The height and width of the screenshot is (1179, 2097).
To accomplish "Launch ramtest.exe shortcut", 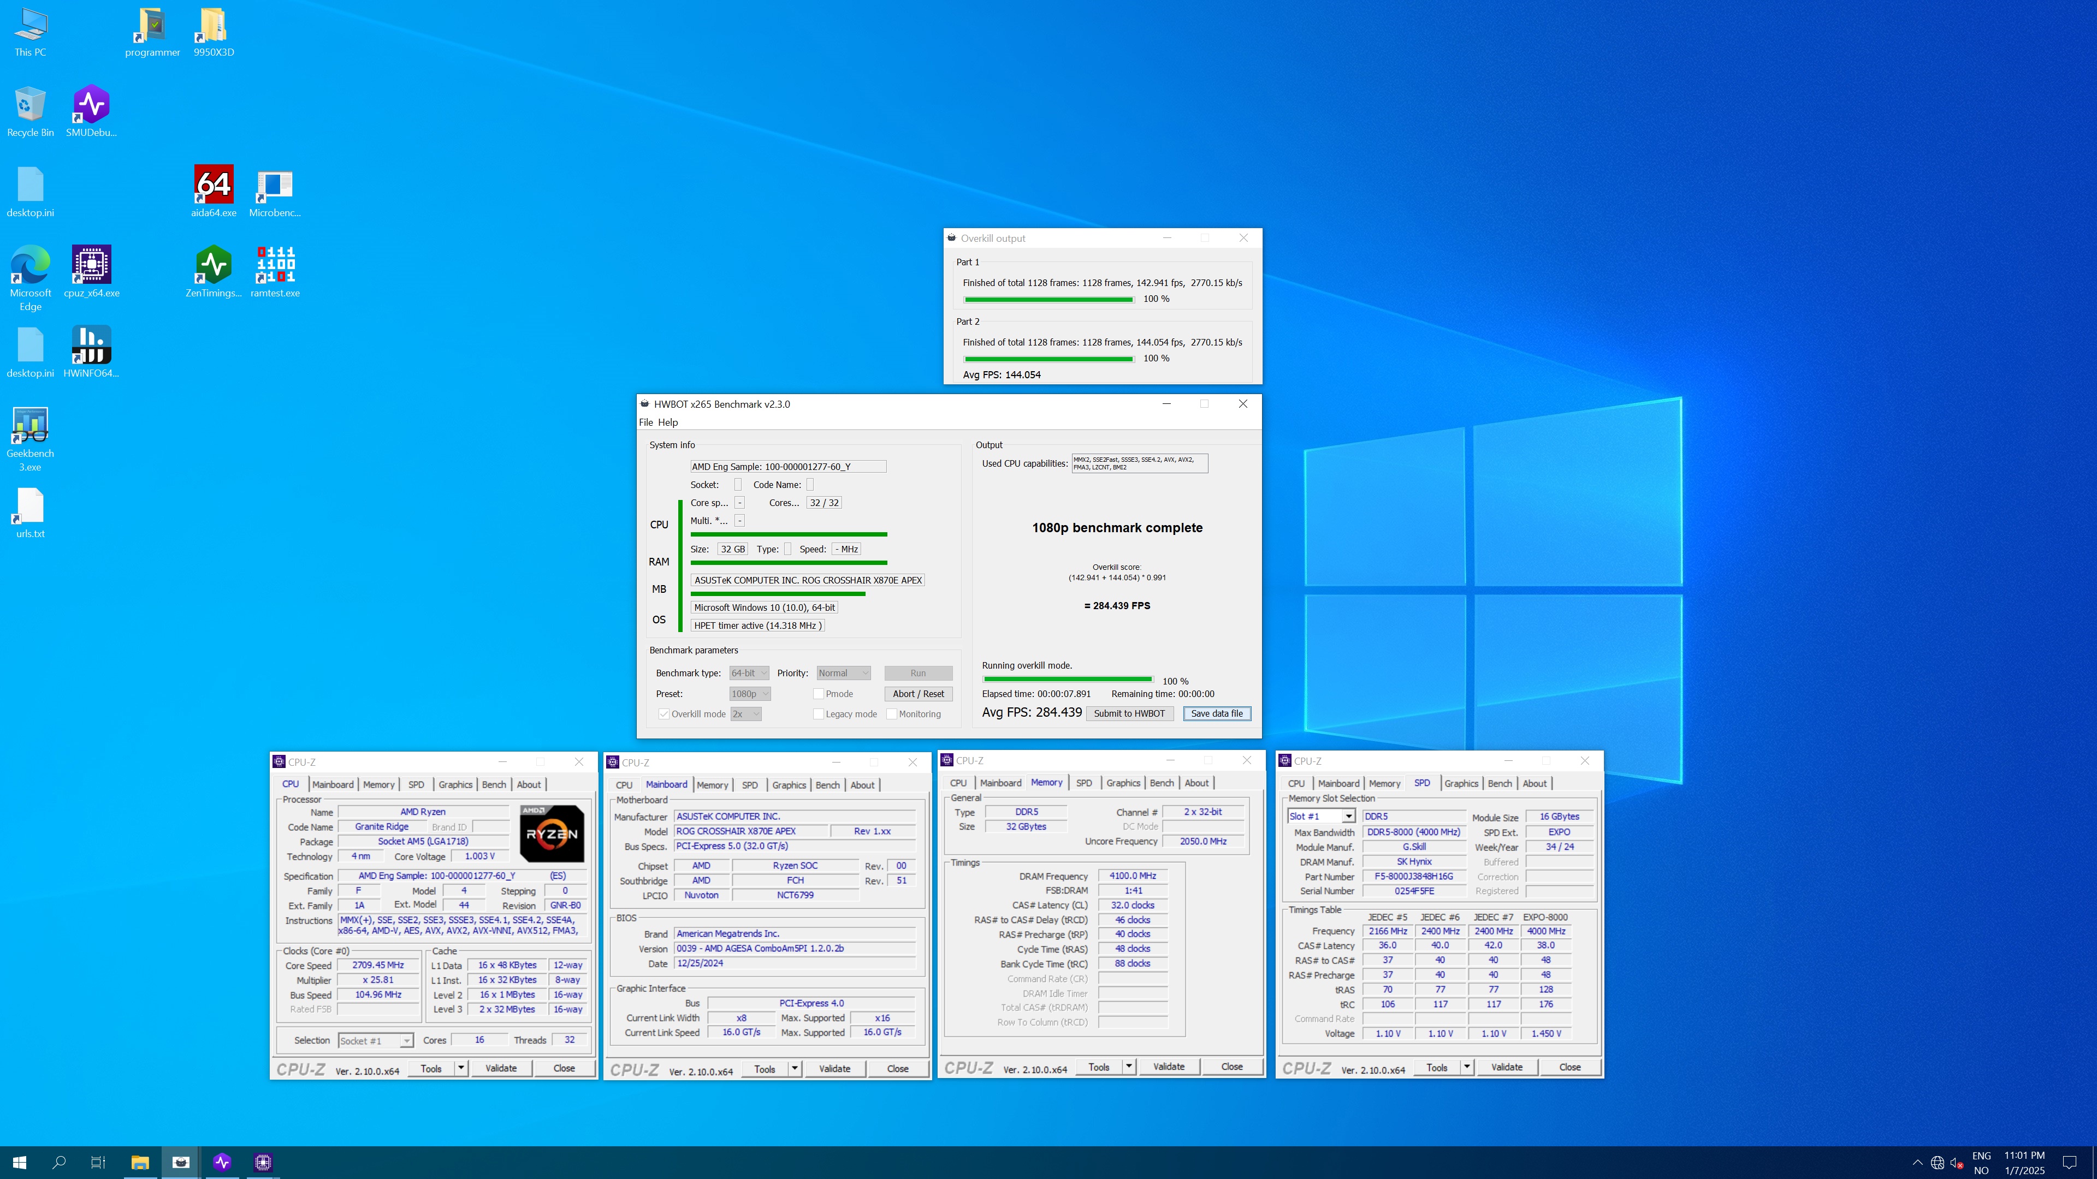I will (274, 272).
